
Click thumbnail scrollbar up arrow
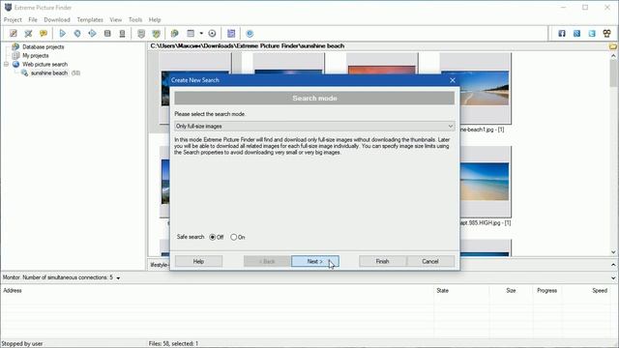(613, 56)
